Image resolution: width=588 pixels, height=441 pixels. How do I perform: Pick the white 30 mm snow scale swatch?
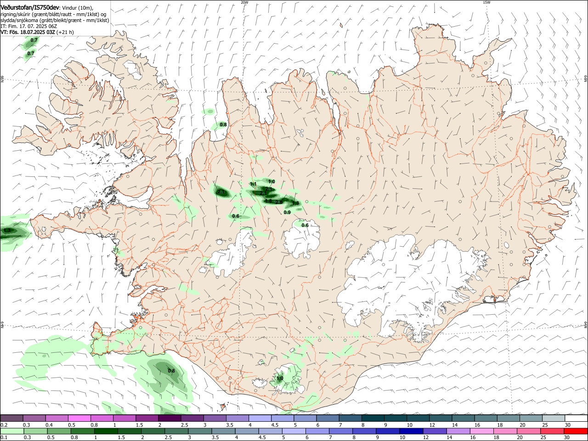coord(576,418)
